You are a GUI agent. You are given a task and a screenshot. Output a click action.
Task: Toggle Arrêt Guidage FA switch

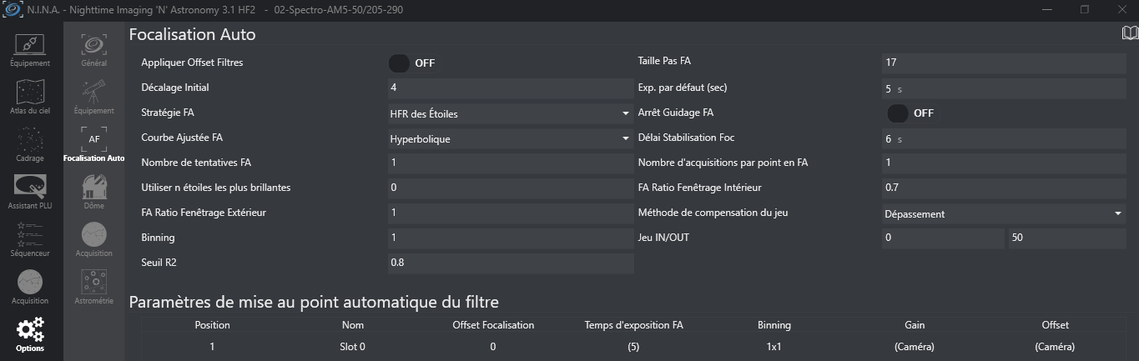[x=899, y=113]
